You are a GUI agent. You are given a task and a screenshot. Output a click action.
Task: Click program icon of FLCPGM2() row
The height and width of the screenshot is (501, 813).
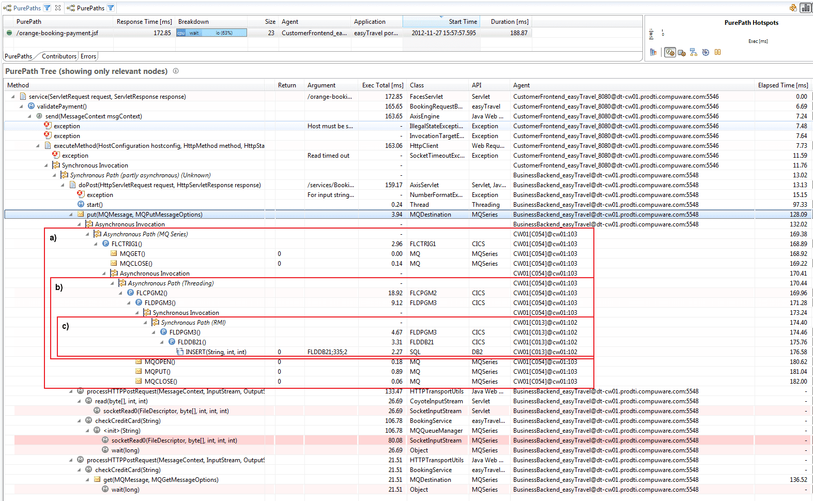[x=130, y=293]
